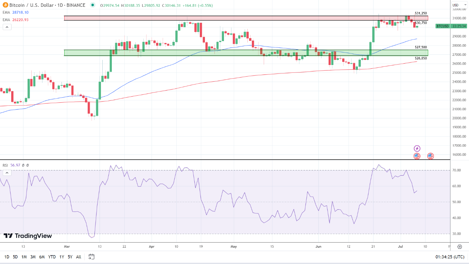Open chart settings gear on time axis

pos(459,247)
